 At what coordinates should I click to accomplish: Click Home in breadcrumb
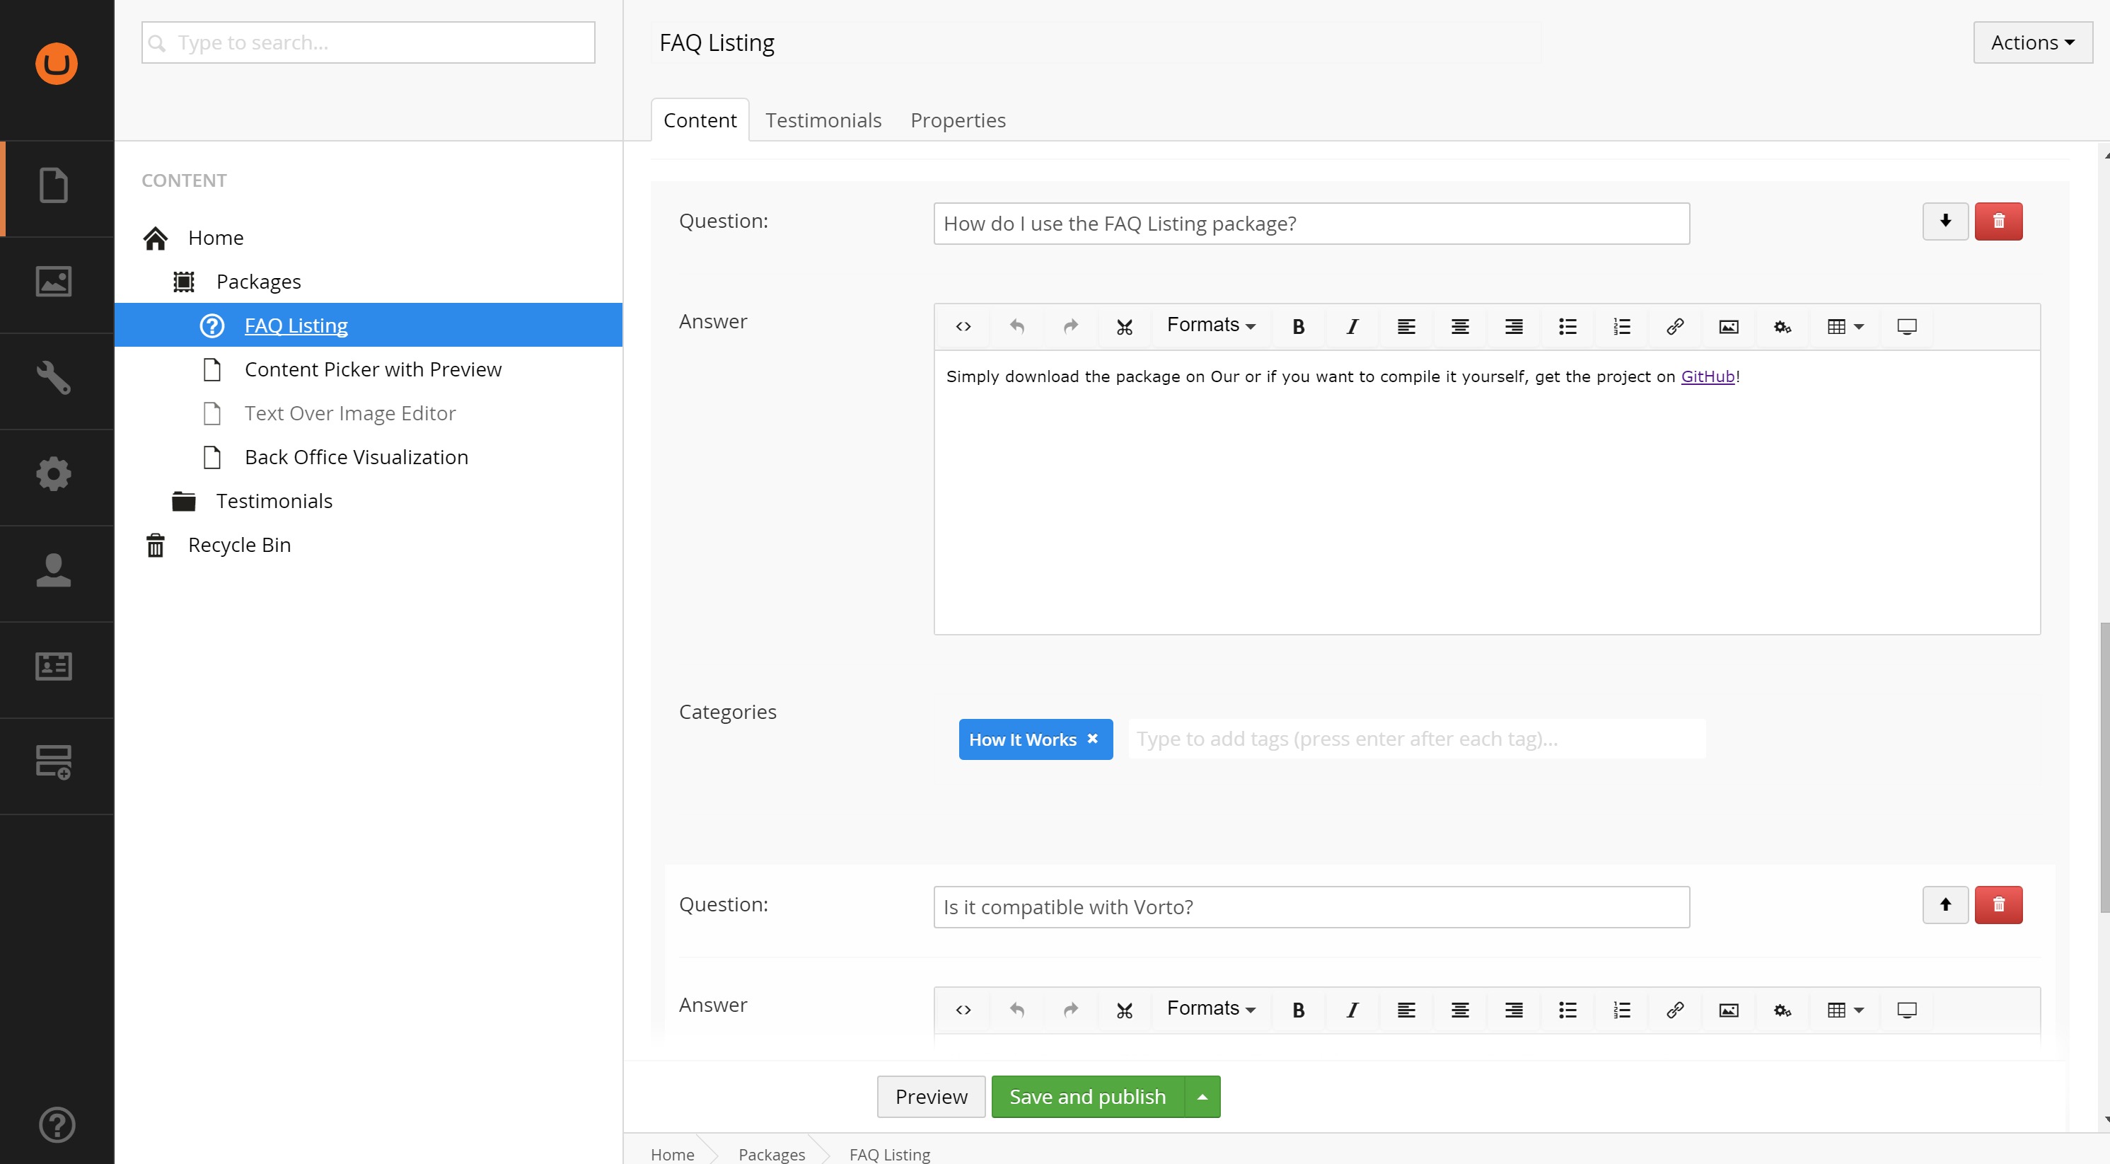point(672,1154)
